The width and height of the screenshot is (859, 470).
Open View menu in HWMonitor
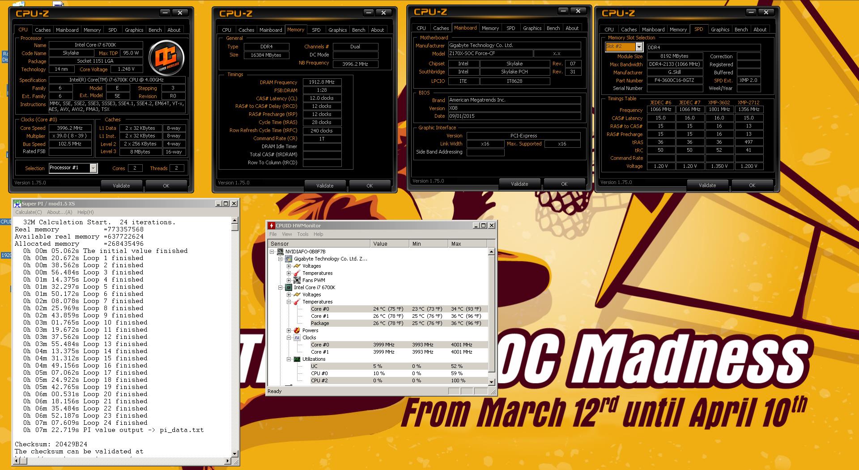click(287, 234)
